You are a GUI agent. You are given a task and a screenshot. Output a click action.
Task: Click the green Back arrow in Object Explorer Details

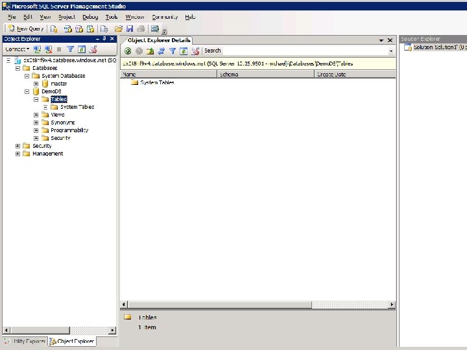128,51
